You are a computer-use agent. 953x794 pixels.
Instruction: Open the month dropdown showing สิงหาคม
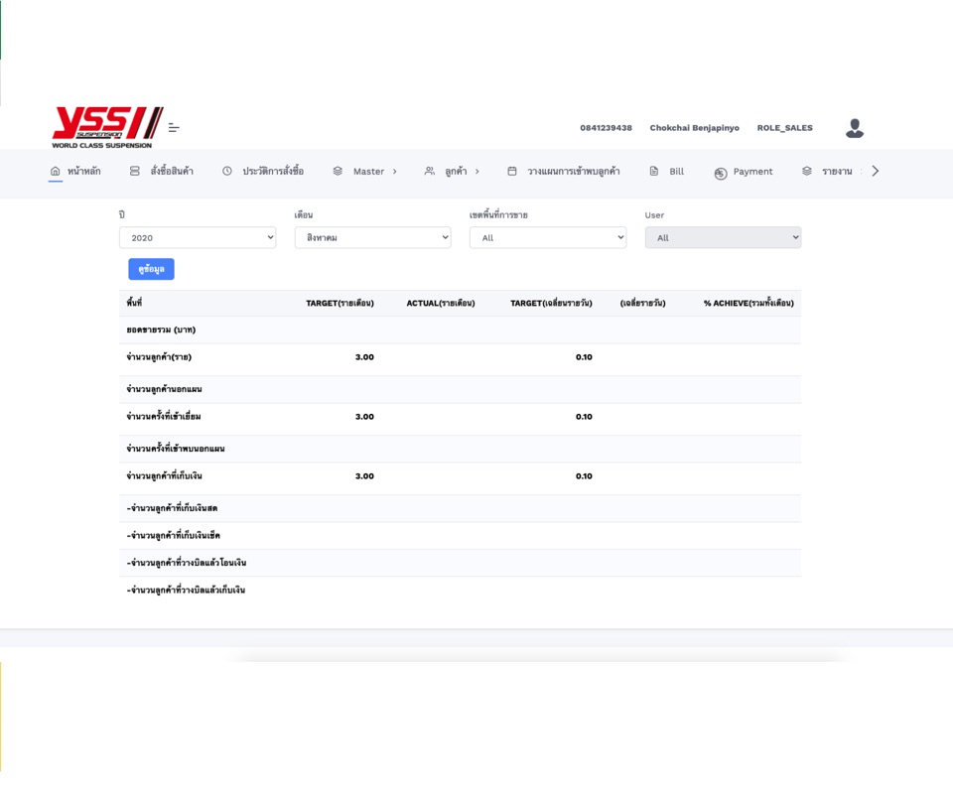[372, 237]
